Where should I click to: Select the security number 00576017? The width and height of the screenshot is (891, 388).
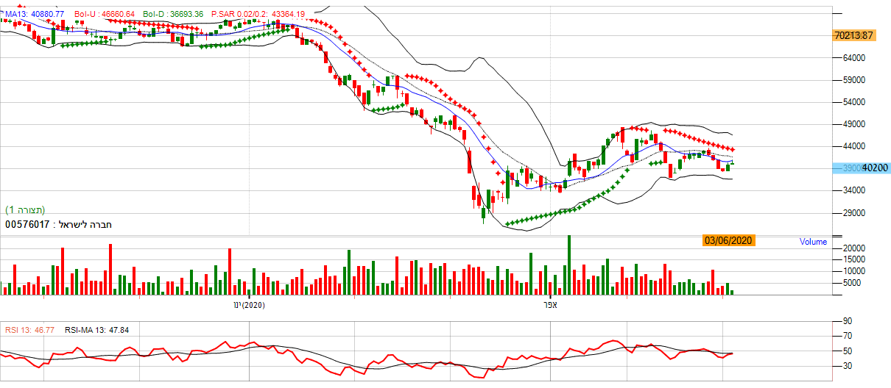(x=27, y=224)
